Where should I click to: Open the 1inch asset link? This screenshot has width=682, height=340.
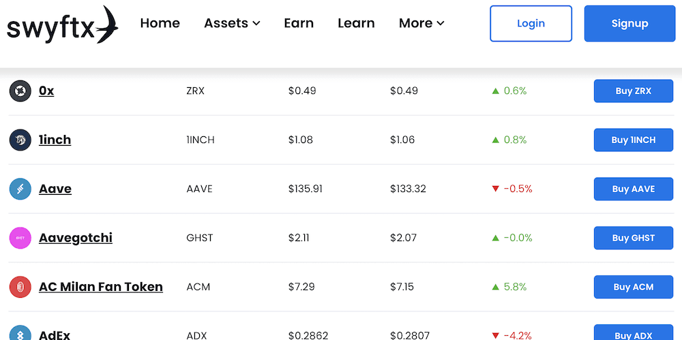point(55,140)
